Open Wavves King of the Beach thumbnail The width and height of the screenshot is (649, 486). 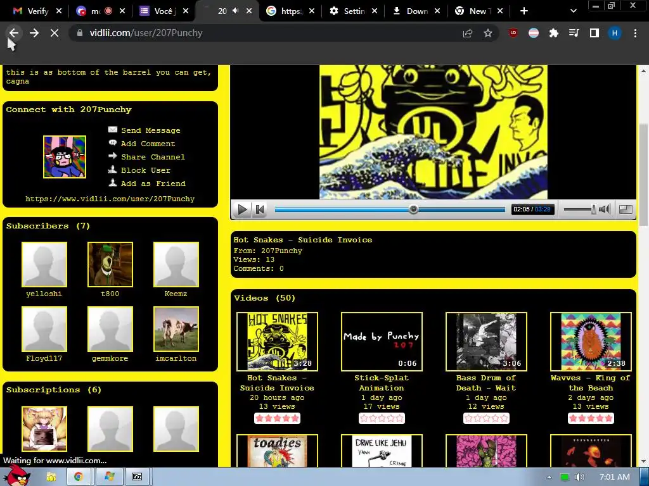(591, 342)
